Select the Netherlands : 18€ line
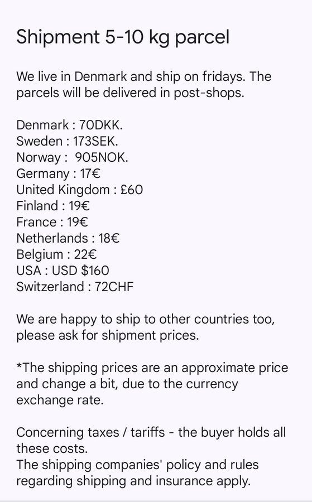Viewport: 312px width, 502px height. click(x=68, y=238)
